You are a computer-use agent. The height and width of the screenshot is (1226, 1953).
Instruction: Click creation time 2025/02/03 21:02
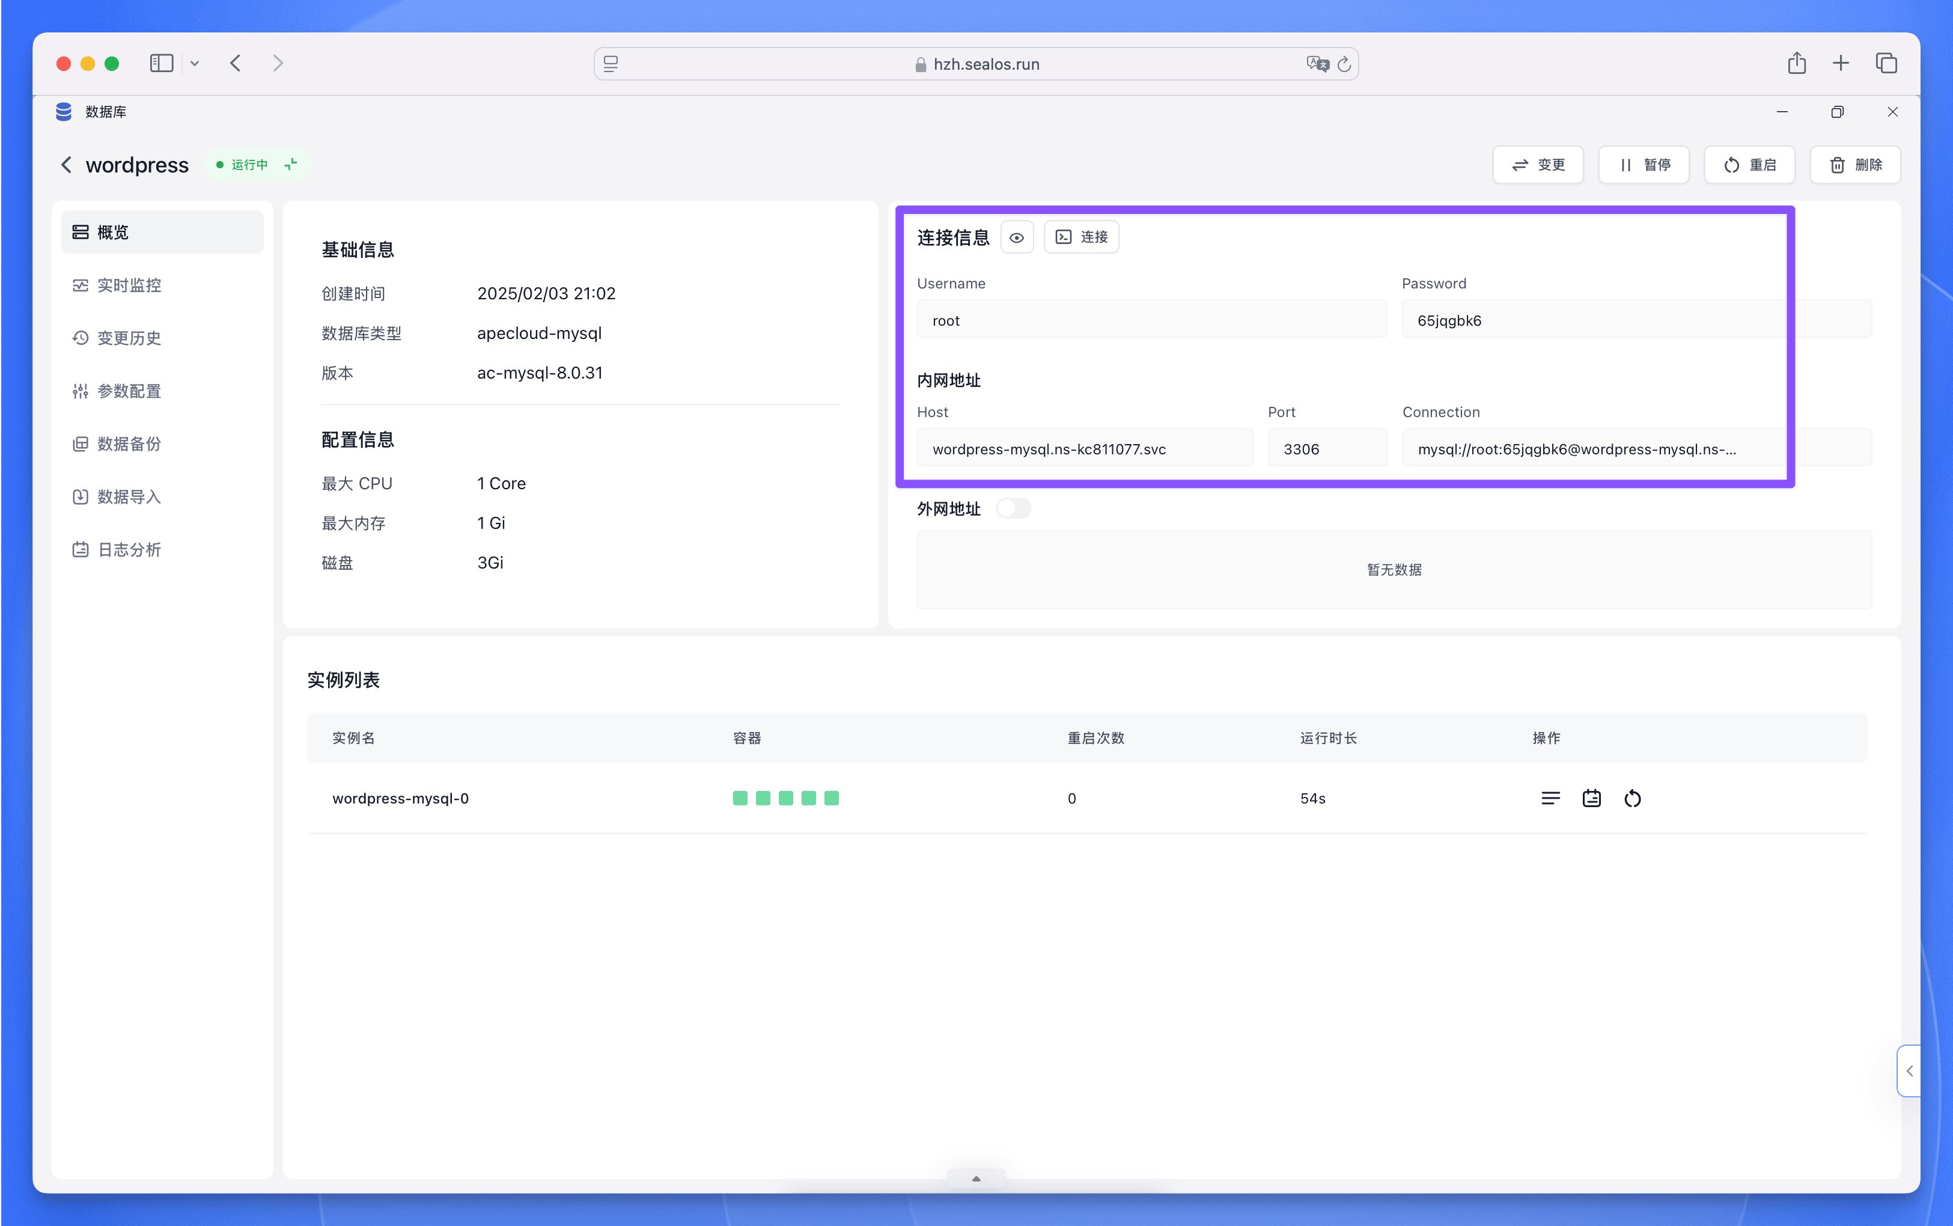(546, 293)
